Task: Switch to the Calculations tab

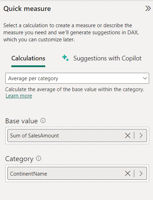Action: (x=28, y=58)
